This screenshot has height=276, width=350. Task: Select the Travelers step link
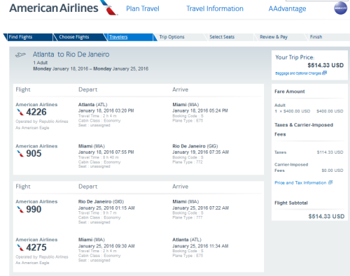118,37
